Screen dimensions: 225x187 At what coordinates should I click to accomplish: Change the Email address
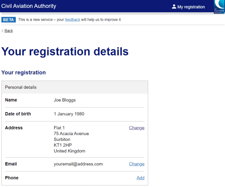pos(137,164)
